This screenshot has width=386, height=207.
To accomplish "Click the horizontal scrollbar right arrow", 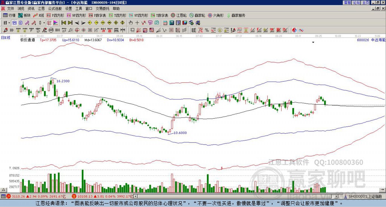I will pyautogui.click(x=336, y=196).
